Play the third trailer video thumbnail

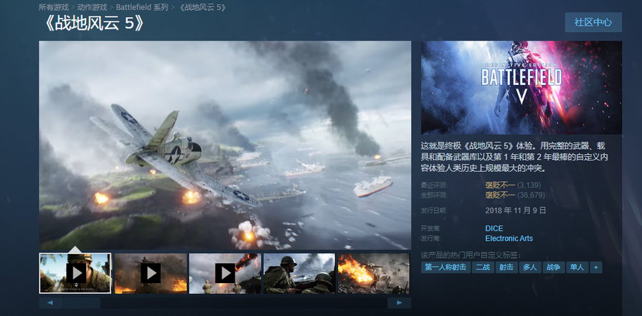(x=225, y=272)
